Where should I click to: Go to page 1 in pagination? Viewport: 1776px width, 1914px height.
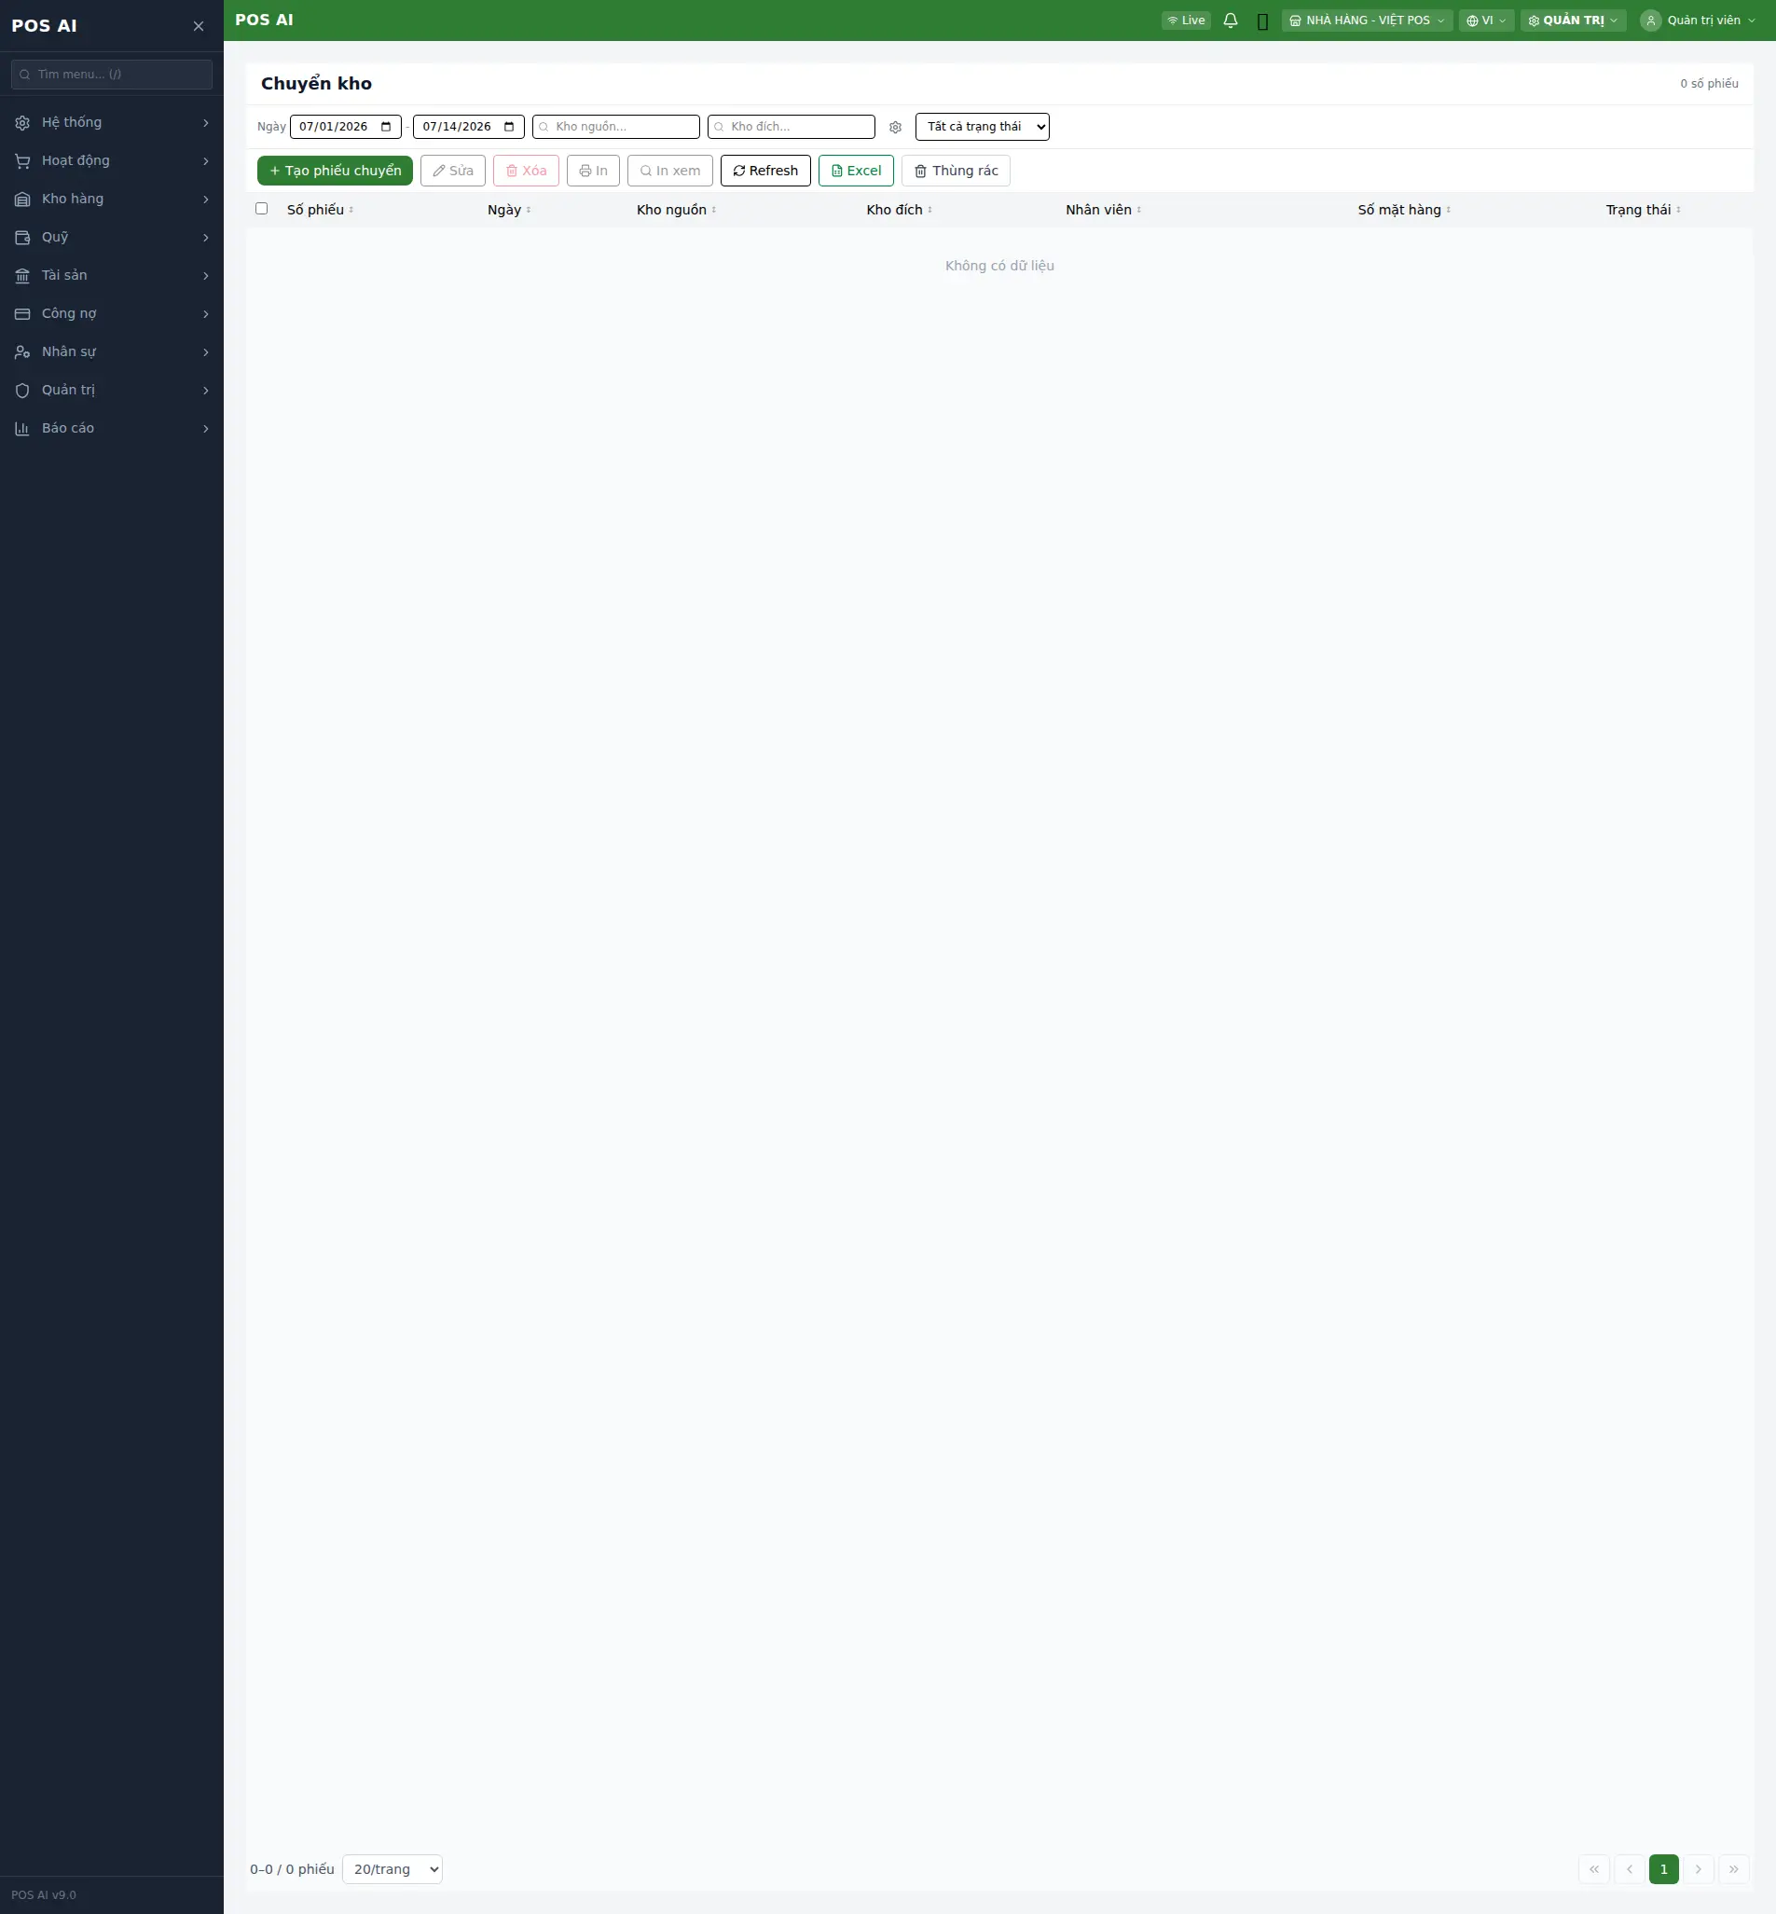coord(1663,1869)
